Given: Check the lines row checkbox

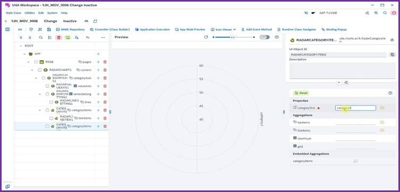Looking at the screenshot, I should [x=52, y=102].
